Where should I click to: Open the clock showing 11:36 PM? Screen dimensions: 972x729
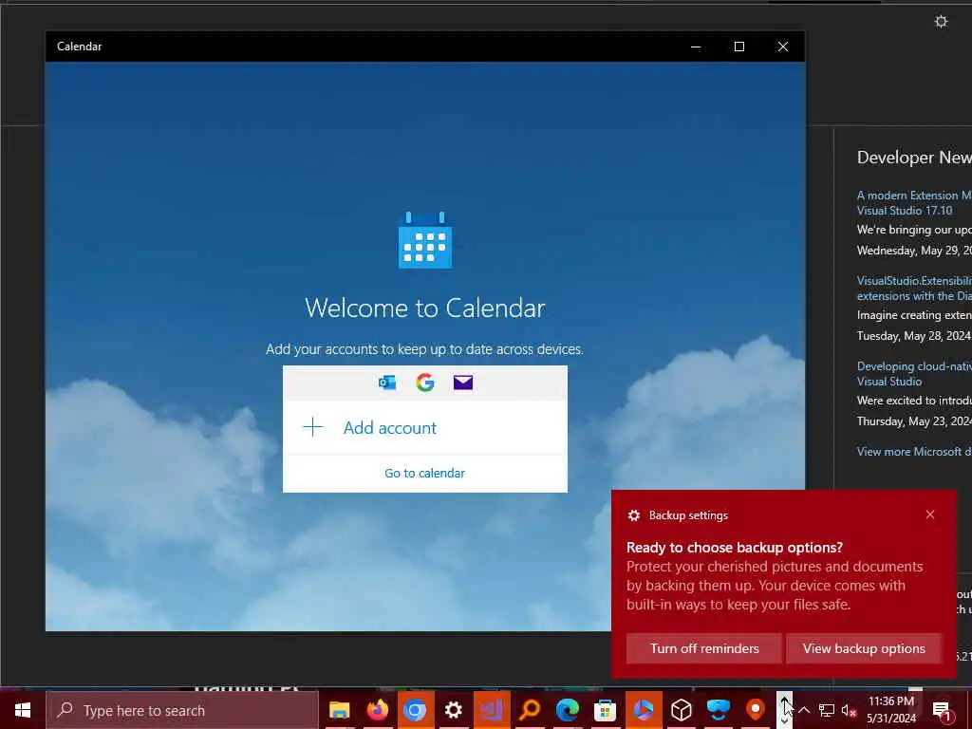890,710
